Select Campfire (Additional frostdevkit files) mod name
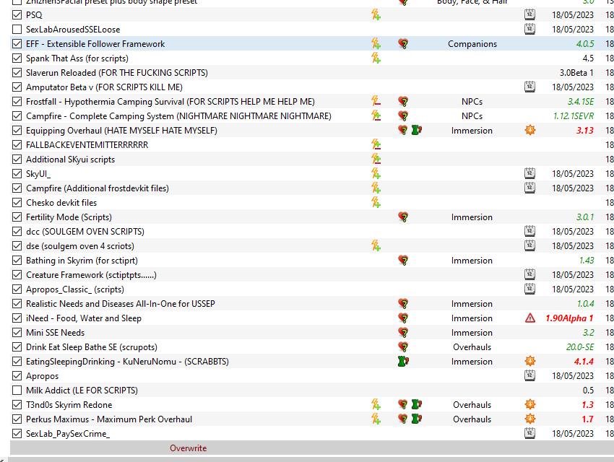 point(98,188)
